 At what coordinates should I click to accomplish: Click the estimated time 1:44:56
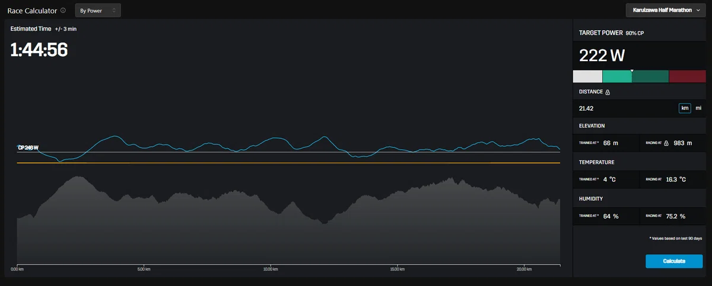tap(39, 50)
